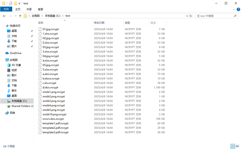This screenshot has height=149, width=241.
Task: Click the new folder icon in title bar
Action: [x=15, y=4]
